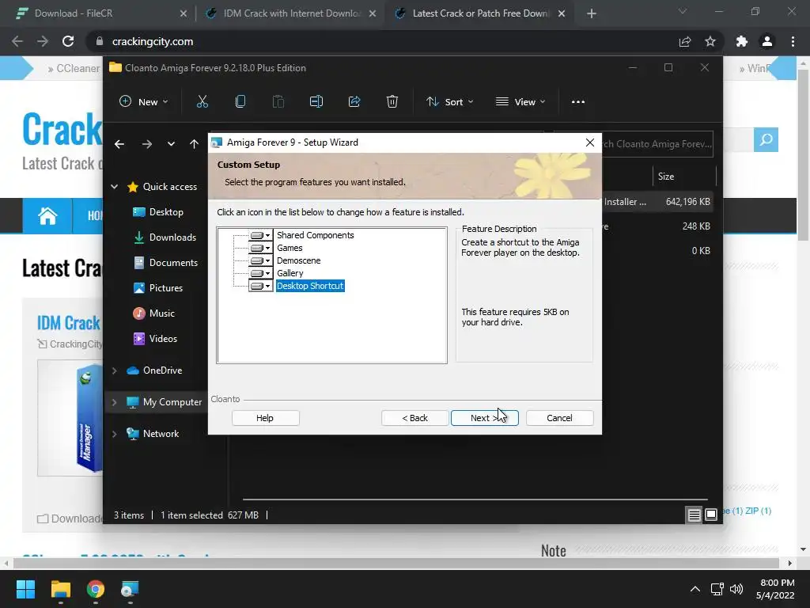810x608 pixels.
Task: Click the Share icon in Explorer toolbar
Action: coord(354,102)
